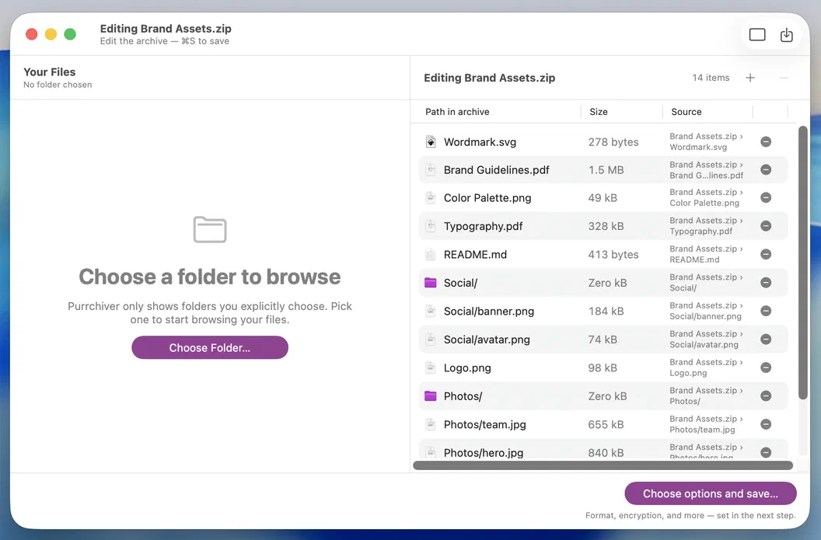Select the Color Palette.png file name
Screen dimensions: 821x540
487,198
